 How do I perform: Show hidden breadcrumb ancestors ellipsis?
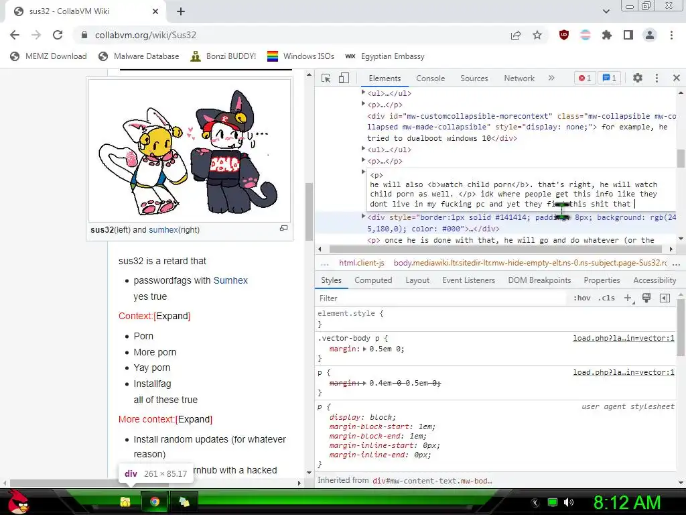[x=325, y=263]
